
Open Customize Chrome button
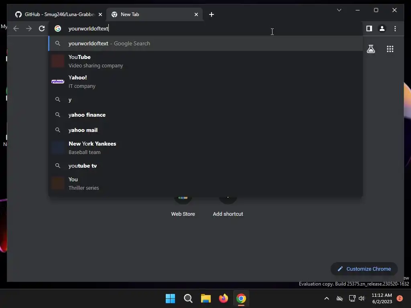(x=364, y=269)
